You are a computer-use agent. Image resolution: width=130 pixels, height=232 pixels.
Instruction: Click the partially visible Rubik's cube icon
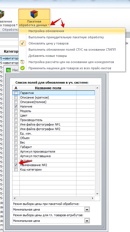pos(2,14)
